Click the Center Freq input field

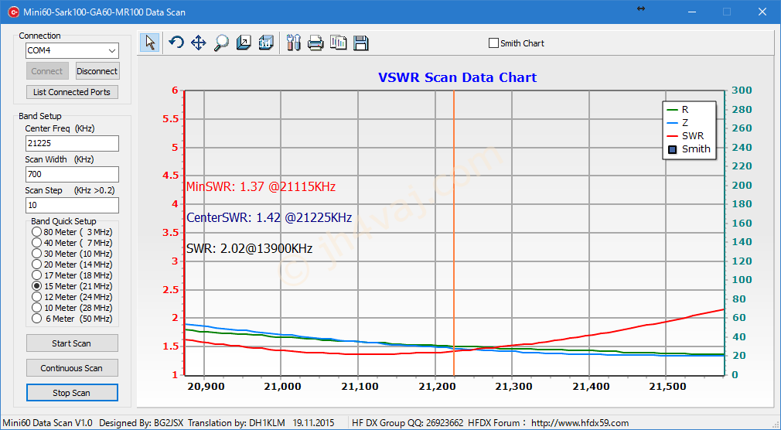pyautogui.click(x=72, y=143)
